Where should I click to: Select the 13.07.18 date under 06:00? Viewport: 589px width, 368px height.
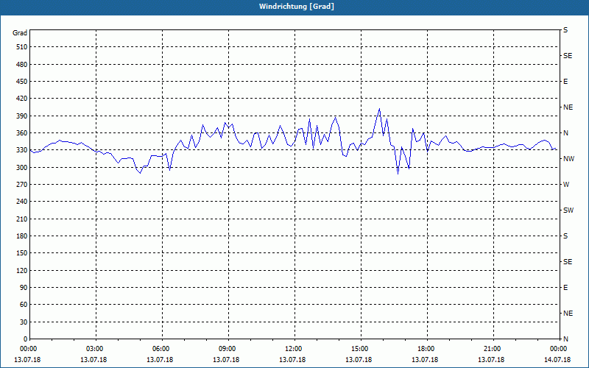click(160, 360)
